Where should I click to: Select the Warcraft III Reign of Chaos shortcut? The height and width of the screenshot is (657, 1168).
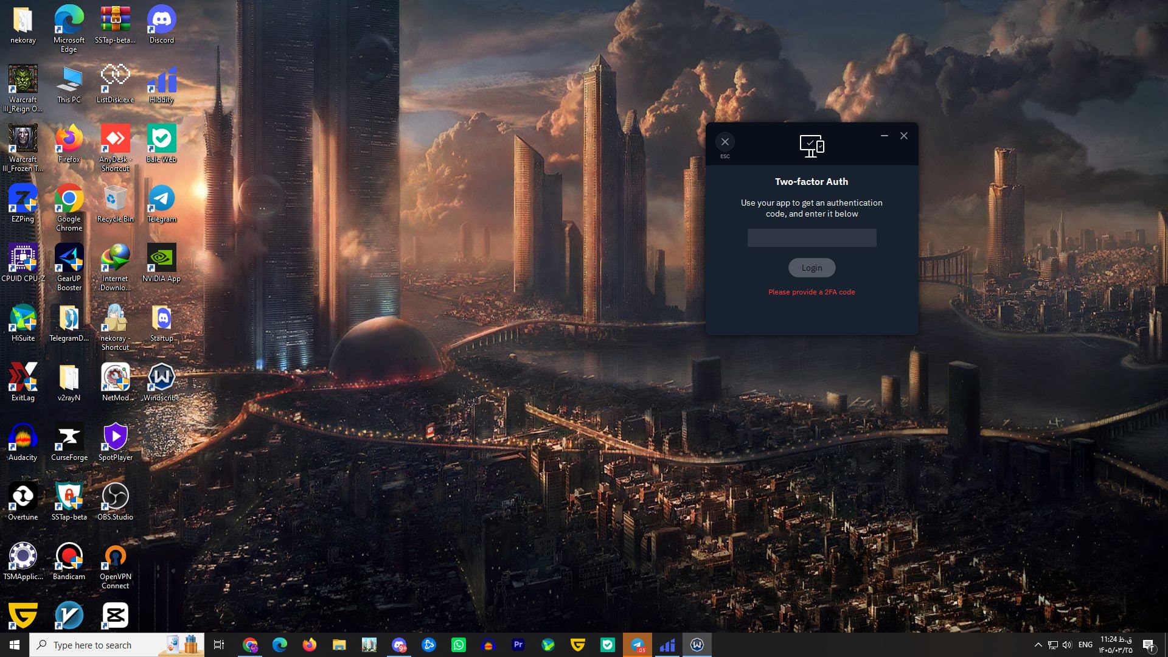pos(23,89)
